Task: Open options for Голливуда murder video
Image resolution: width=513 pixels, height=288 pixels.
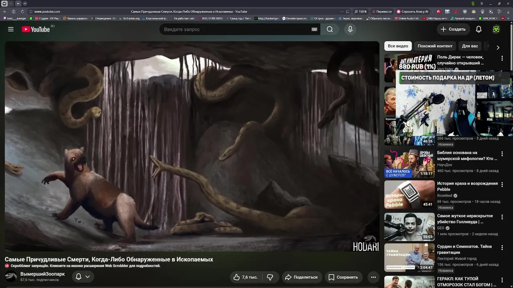Action: 502,217
